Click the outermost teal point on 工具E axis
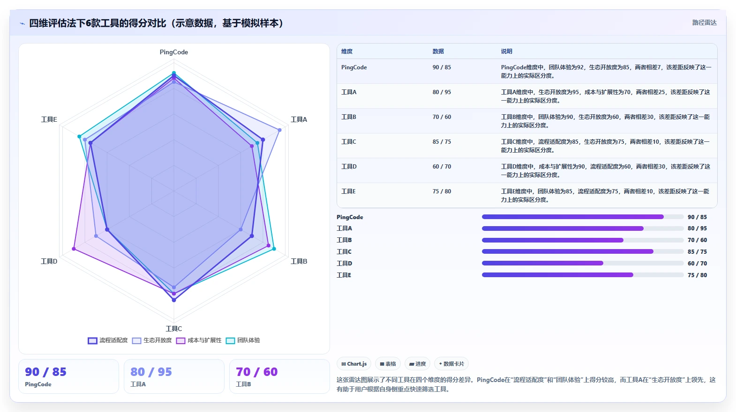The image size is (736, 412). [x=79, y=136]
